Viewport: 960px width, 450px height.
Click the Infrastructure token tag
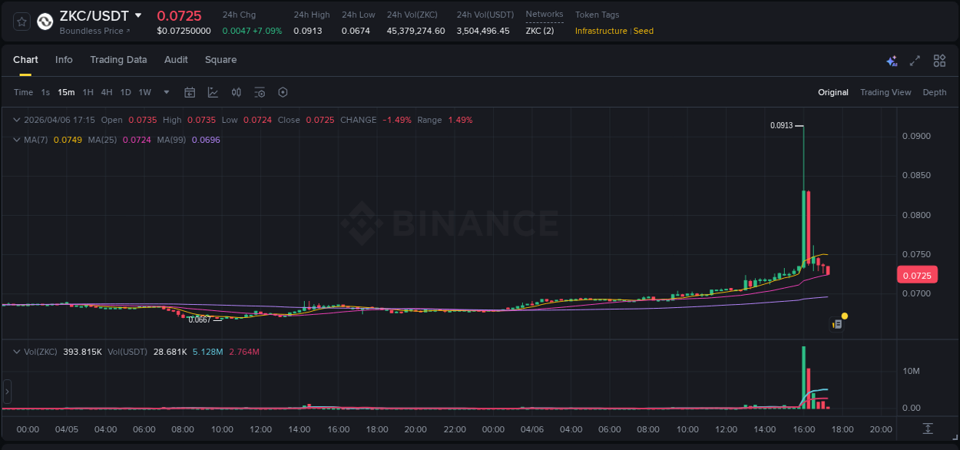tap(601, 31)
